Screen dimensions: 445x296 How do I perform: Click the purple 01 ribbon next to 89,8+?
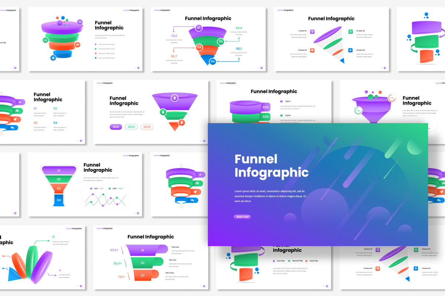pyautogui.click(x=146, y=250)
